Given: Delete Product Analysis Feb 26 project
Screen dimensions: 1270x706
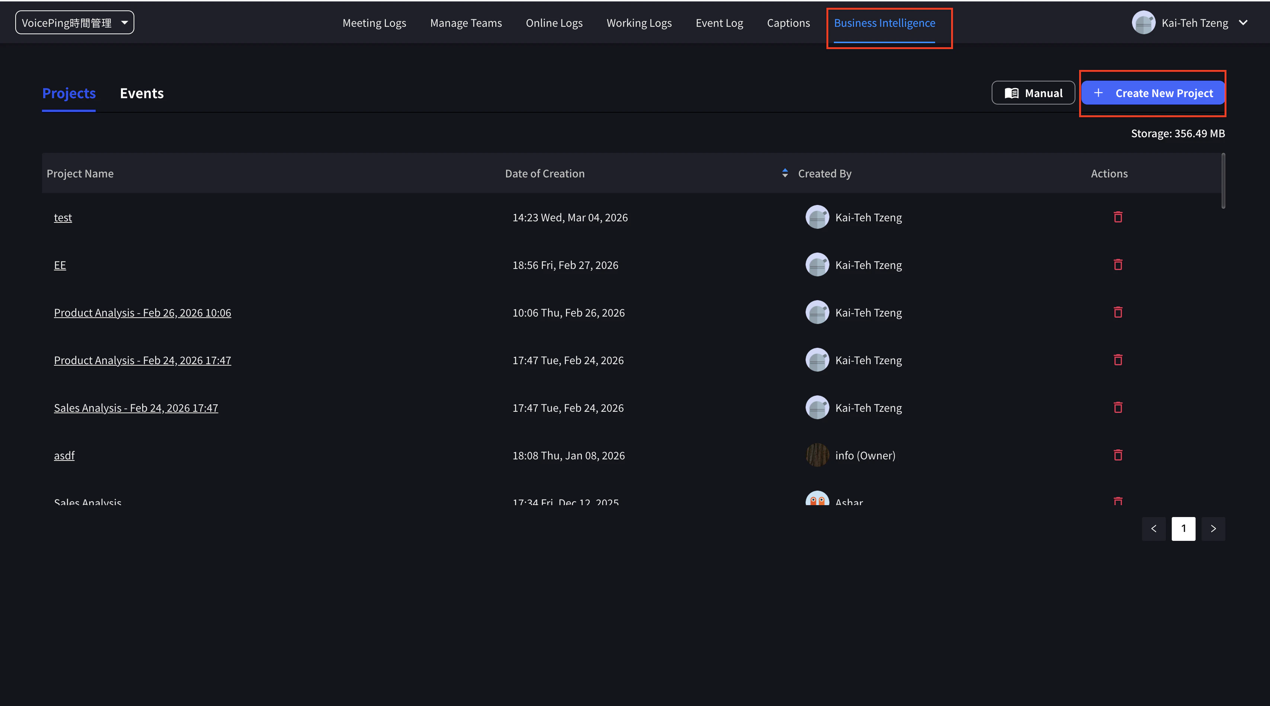Looking at the screenshot, I should (x=1118, y=312).
